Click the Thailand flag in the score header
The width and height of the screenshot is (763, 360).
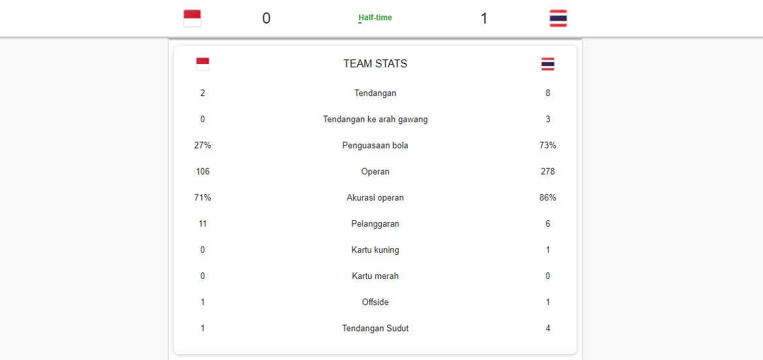[558, 18]
